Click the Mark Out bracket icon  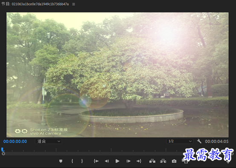click(82, 161)
